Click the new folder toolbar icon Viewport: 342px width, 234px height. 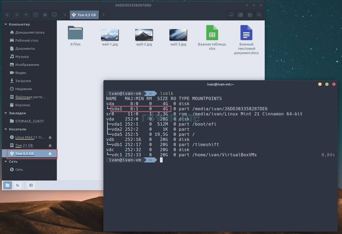pyautogui.click(x=250, y=15)
